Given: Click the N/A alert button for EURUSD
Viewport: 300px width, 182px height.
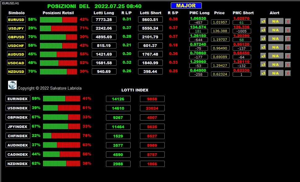Looking at the screenshot, I should (x=276, y=21).
